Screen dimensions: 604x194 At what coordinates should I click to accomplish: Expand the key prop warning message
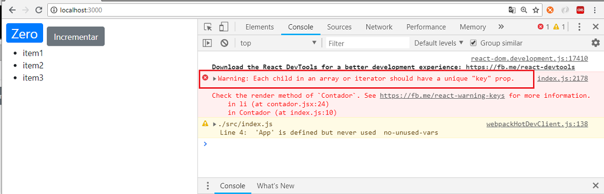point(214,78)
